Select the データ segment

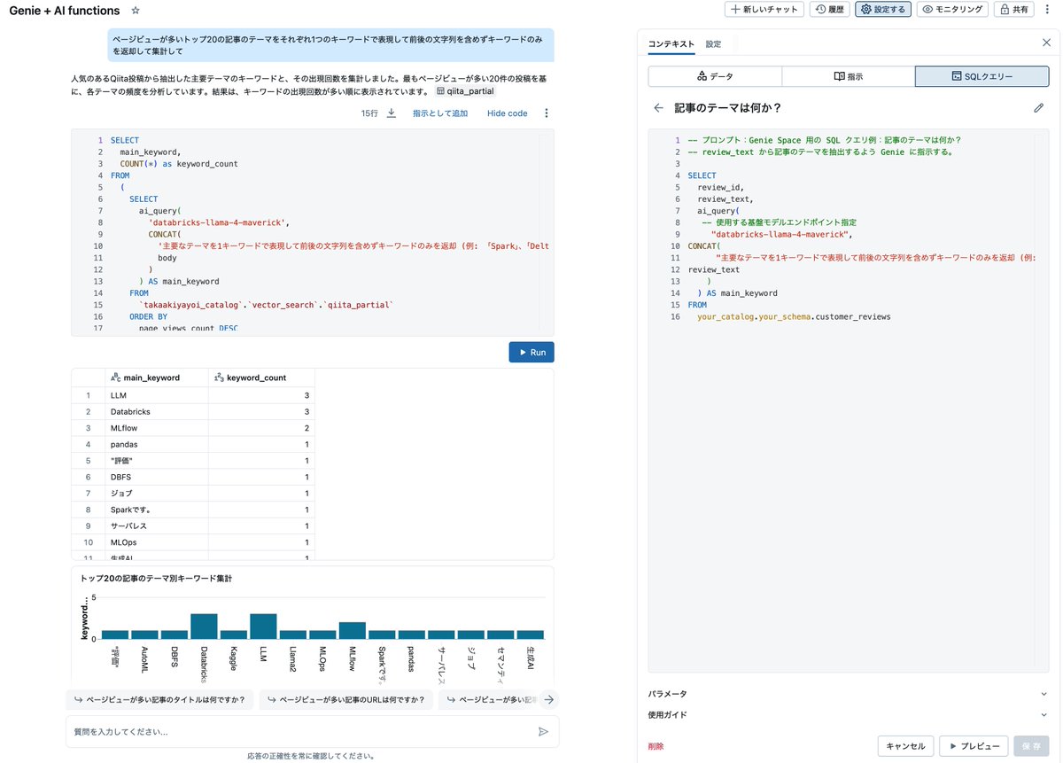click(715, 76)
